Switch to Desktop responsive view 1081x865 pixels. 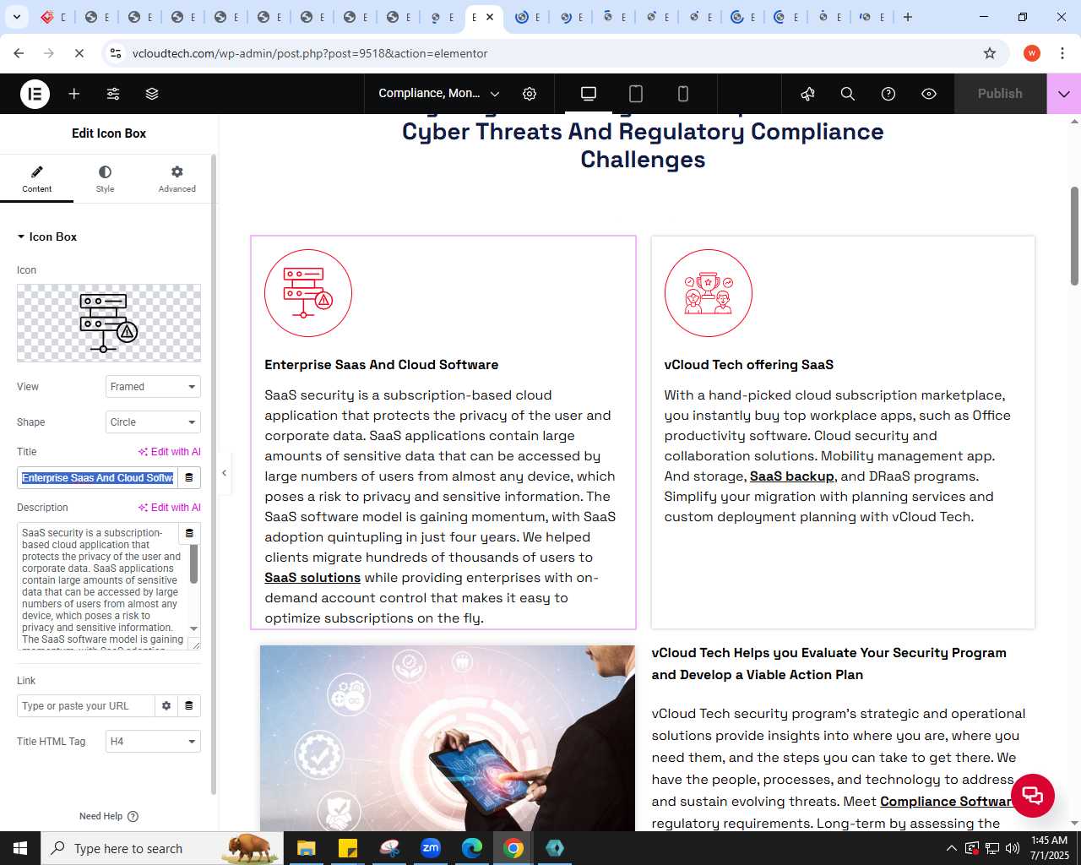click(x=589, y=94)
